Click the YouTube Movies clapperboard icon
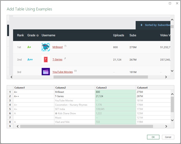181x144 pixels. [45, 72]
